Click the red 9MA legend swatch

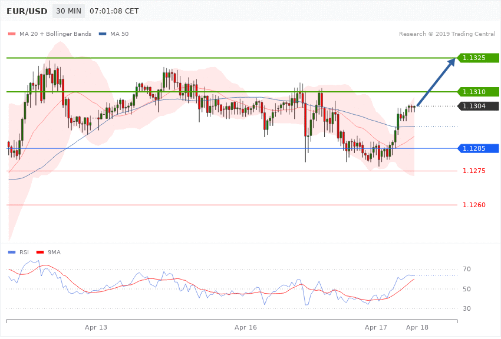coord(40,252)
